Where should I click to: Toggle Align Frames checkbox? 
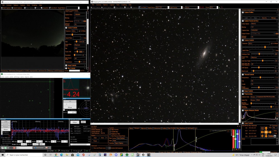point(110,130)
